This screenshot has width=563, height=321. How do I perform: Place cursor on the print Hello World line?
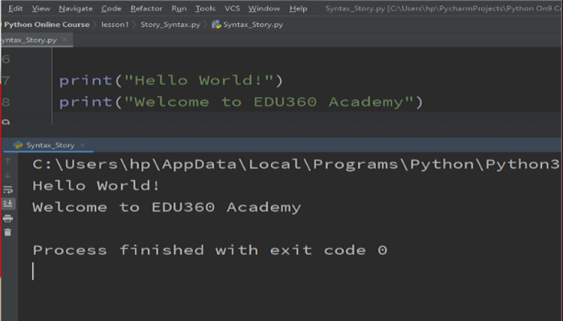pyautogui.click(x=170, y=80)
